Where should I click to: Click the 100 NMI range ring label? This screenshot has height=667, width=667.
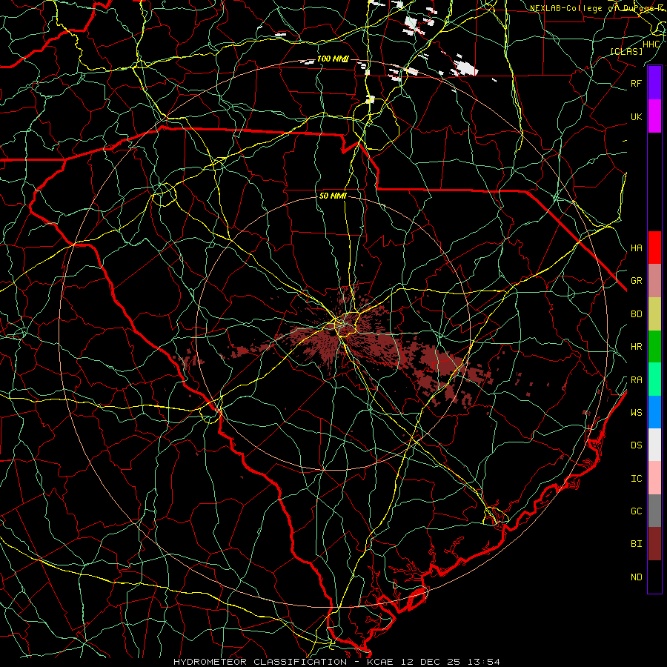coord(333,59)
